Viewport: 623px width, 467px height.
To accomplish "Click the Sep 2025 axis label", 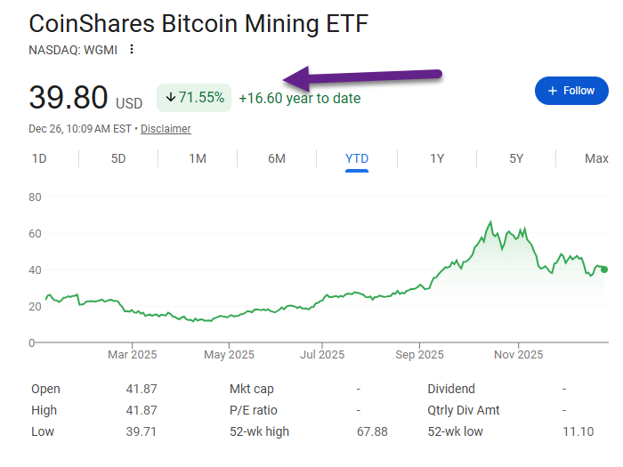I will [419, 355].
